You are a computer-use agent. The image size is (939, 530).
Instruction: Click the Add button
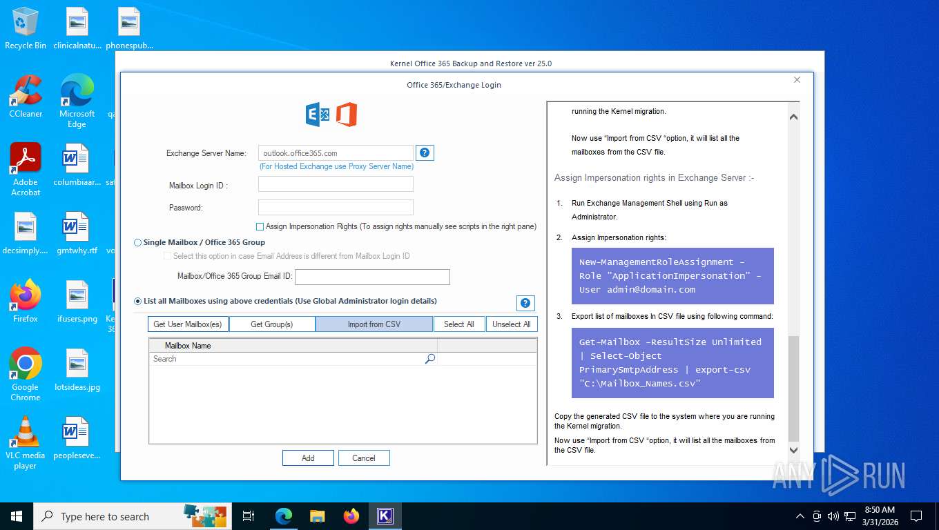pyautogui.click(x=308, y=458)
